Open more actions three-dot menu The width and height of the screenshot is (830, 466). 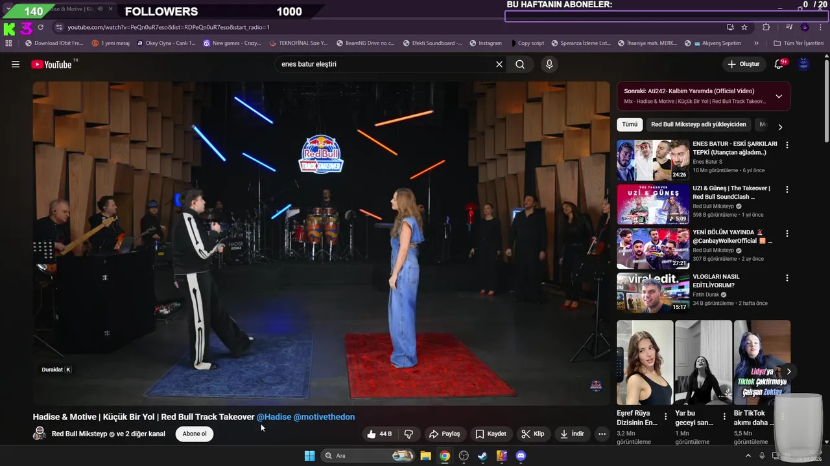(x=602, y=434)
